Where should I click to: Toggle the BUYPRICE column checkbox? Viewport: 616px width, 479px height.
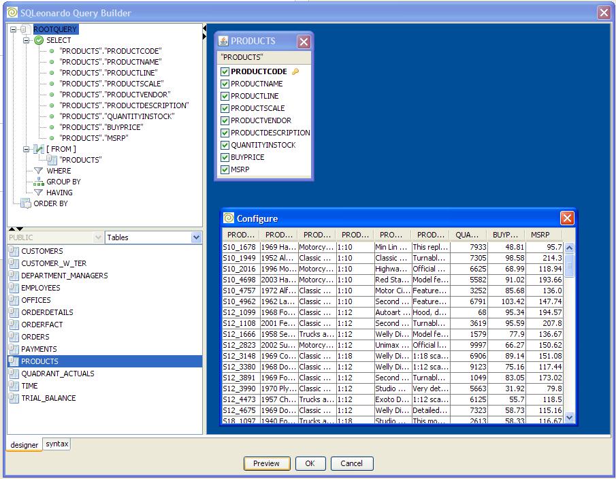point(225,157)
